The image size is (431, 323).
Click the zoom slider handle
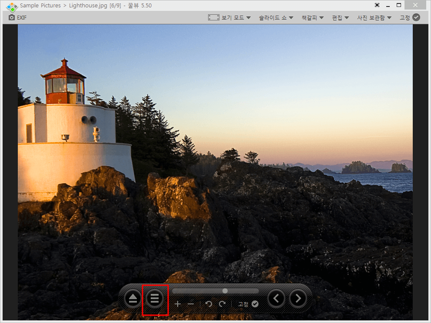click(x=225, y=290)
